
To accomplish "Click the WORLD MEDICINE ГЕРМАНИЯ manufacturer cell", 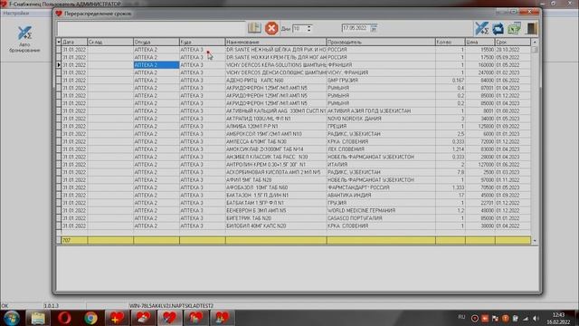I will 381,211.
